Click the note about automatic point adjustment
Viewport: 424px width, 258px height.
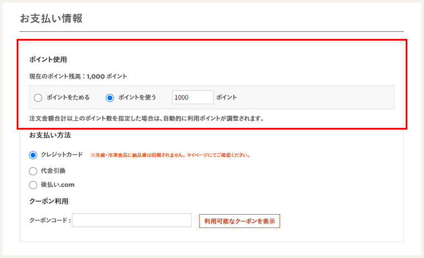pyautogui.click(x=146, y=118)
